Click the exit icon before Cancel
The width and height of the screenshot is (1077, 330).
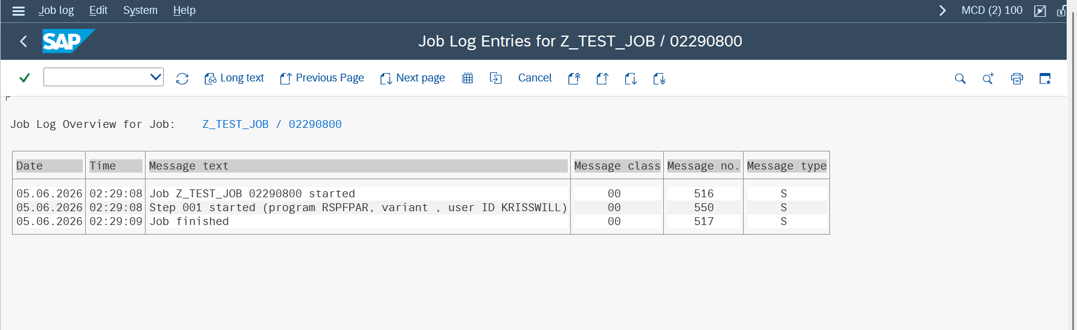click(x=496, y=78)
